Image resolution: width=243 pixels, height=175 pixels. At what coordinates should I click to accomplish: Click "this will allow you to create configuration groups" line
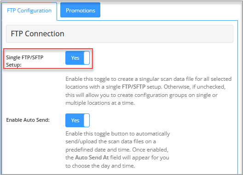141,95
